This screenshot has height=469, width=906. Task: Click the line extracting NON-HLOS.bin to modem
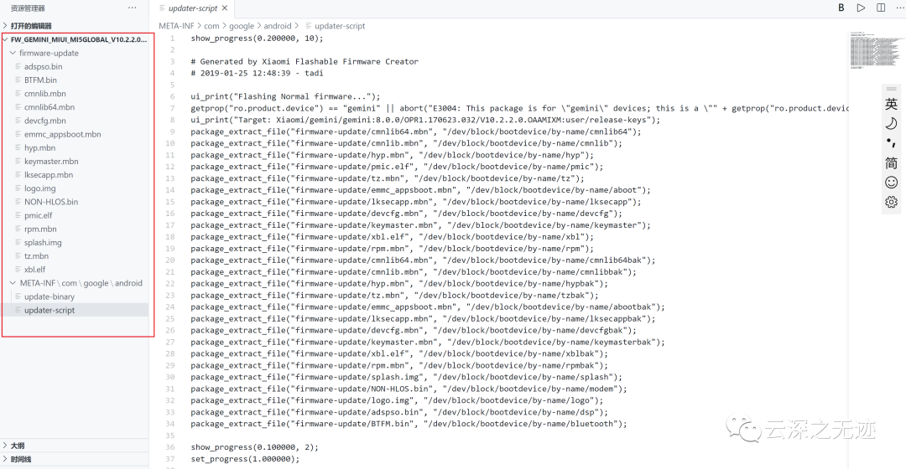click(409, 389)
